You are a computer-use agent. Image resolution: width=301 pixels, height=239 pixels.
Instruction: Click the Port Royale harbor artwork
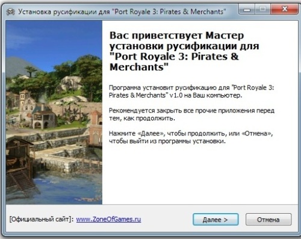click(54, 113)
